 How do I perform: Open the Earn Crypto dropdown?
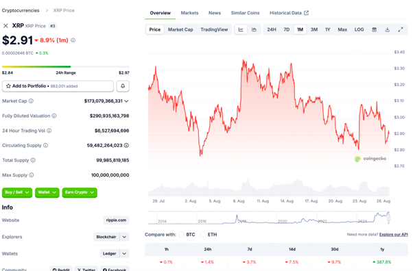80,192
